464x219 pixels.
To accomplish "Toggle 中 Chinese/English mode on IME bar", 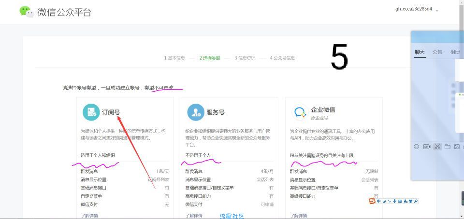I will tap(379, 201).
